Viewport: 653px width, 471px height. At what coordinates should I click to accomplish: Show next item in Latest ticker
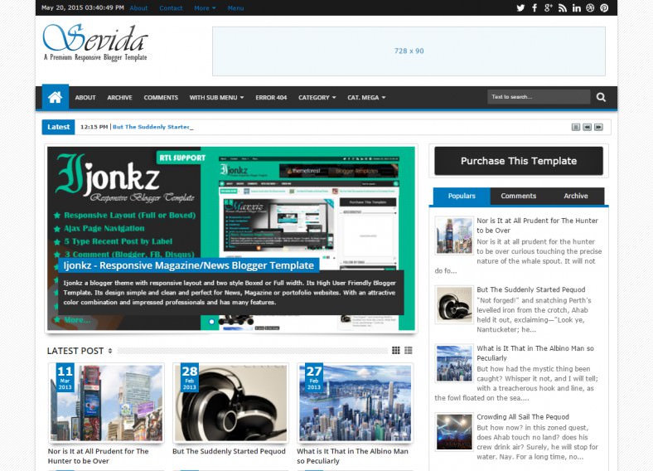click(598, 127)
